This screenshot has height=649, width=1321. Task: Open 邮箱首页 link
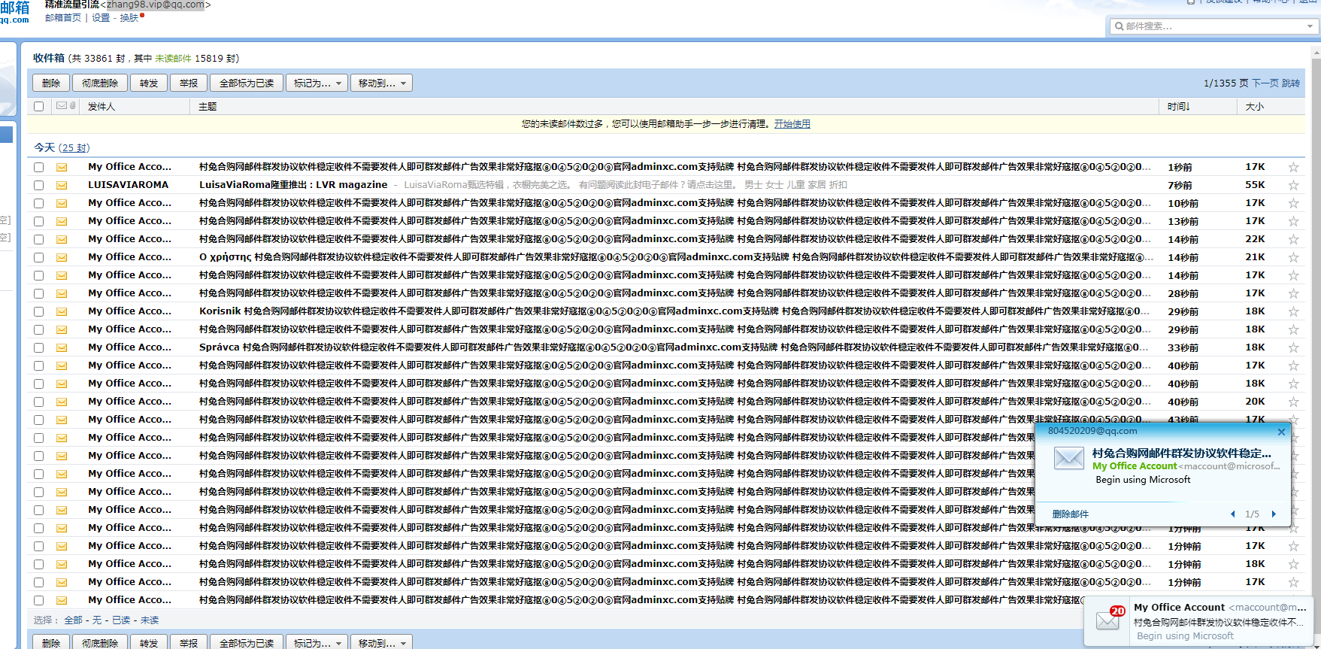pyautogui.click(x=63, y=18)
